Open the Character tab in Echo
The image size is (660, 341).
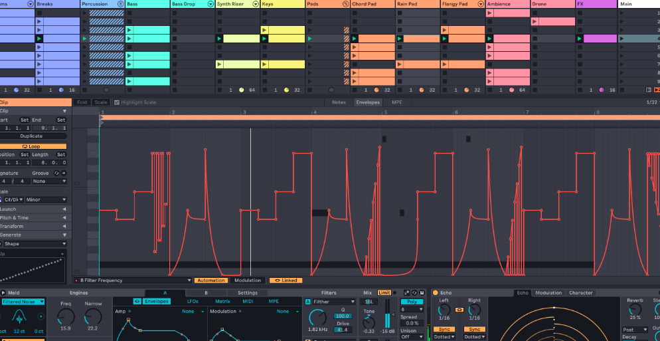[x=580, y=292]
